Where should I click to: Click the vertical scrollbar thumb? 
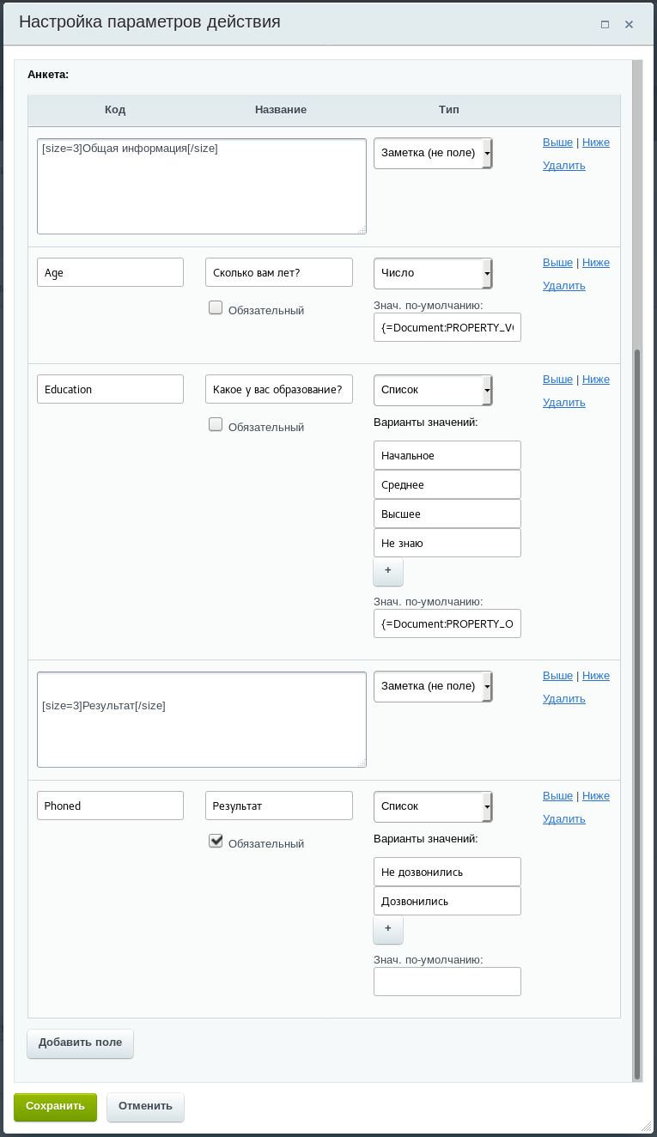coord(636,714)
